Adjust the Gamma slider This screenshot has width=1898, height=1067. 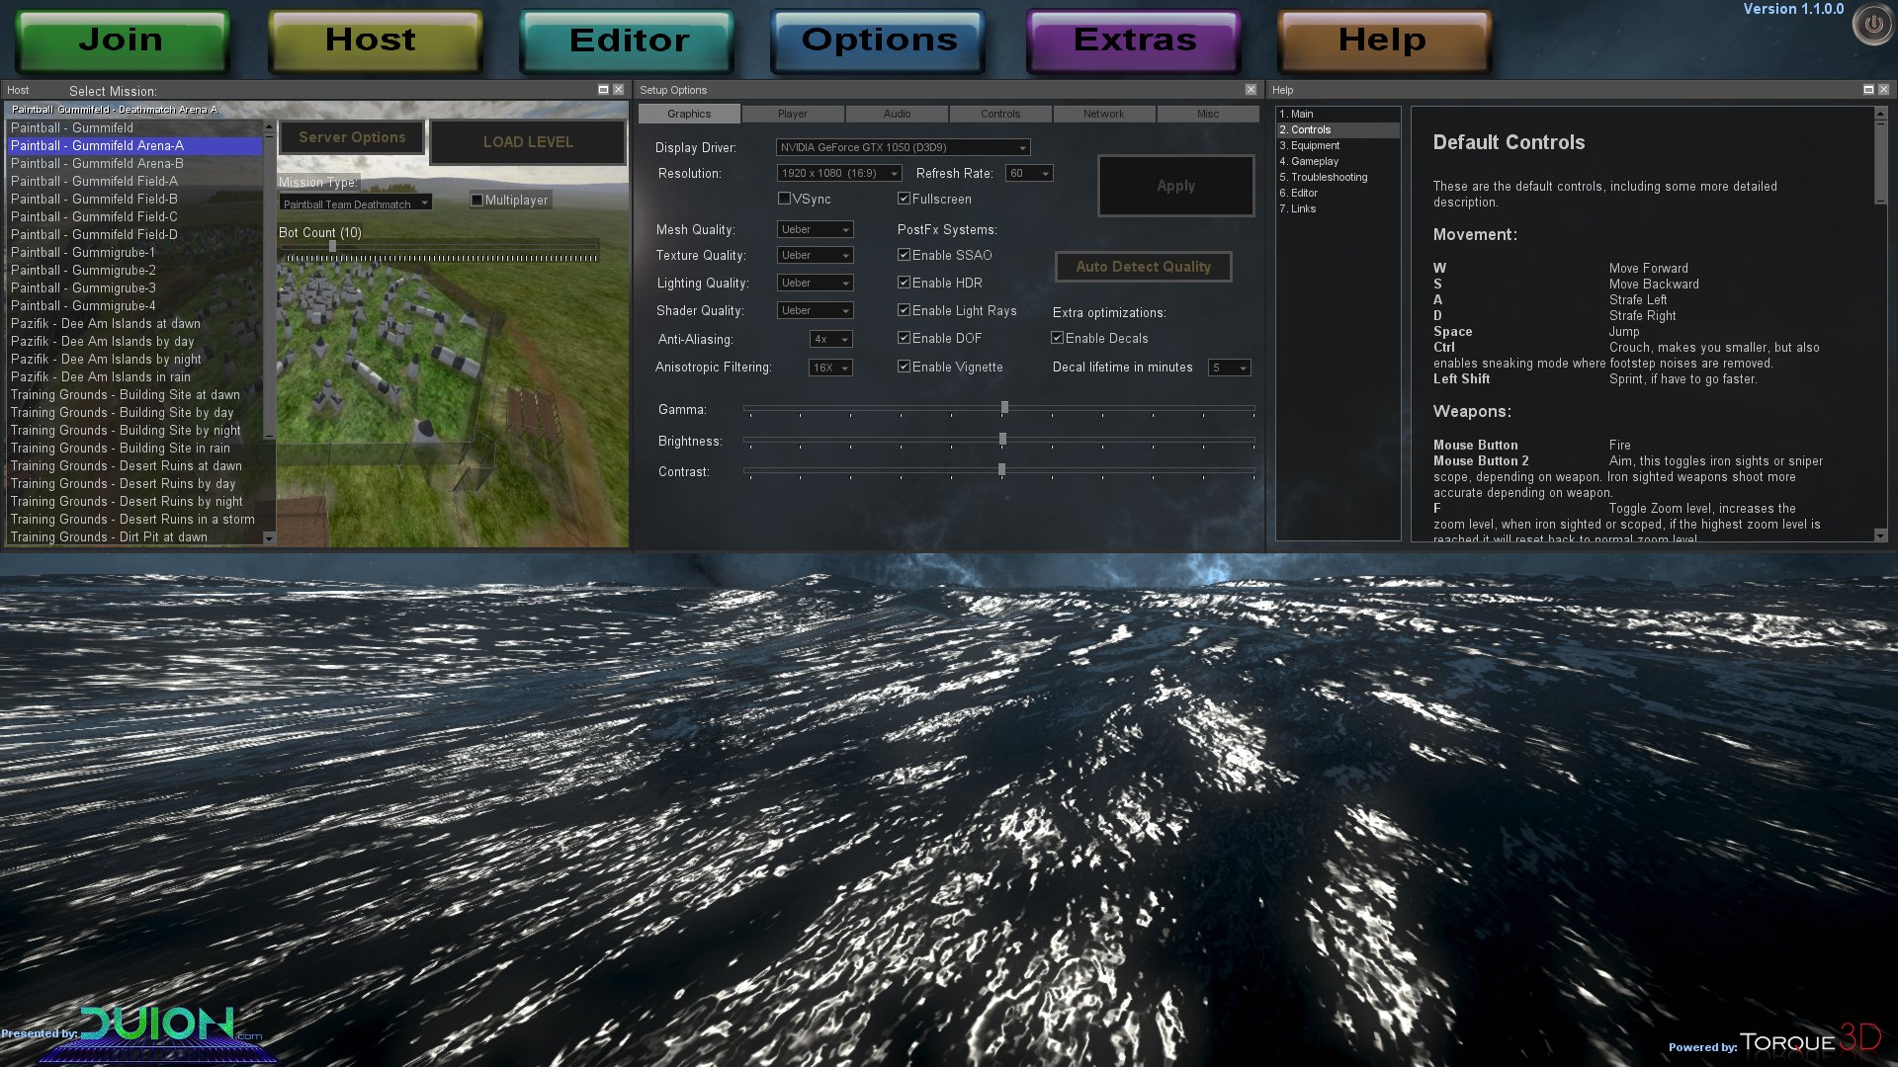1004,408
